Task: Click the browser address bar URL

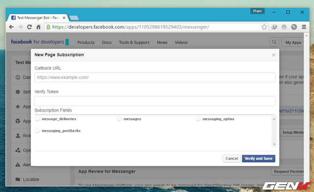Action: [131, 27]
